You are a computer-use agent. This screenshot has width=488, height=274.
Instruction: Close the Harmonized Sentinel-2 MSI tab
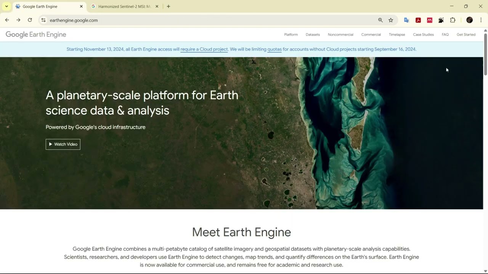coord(157,6)
